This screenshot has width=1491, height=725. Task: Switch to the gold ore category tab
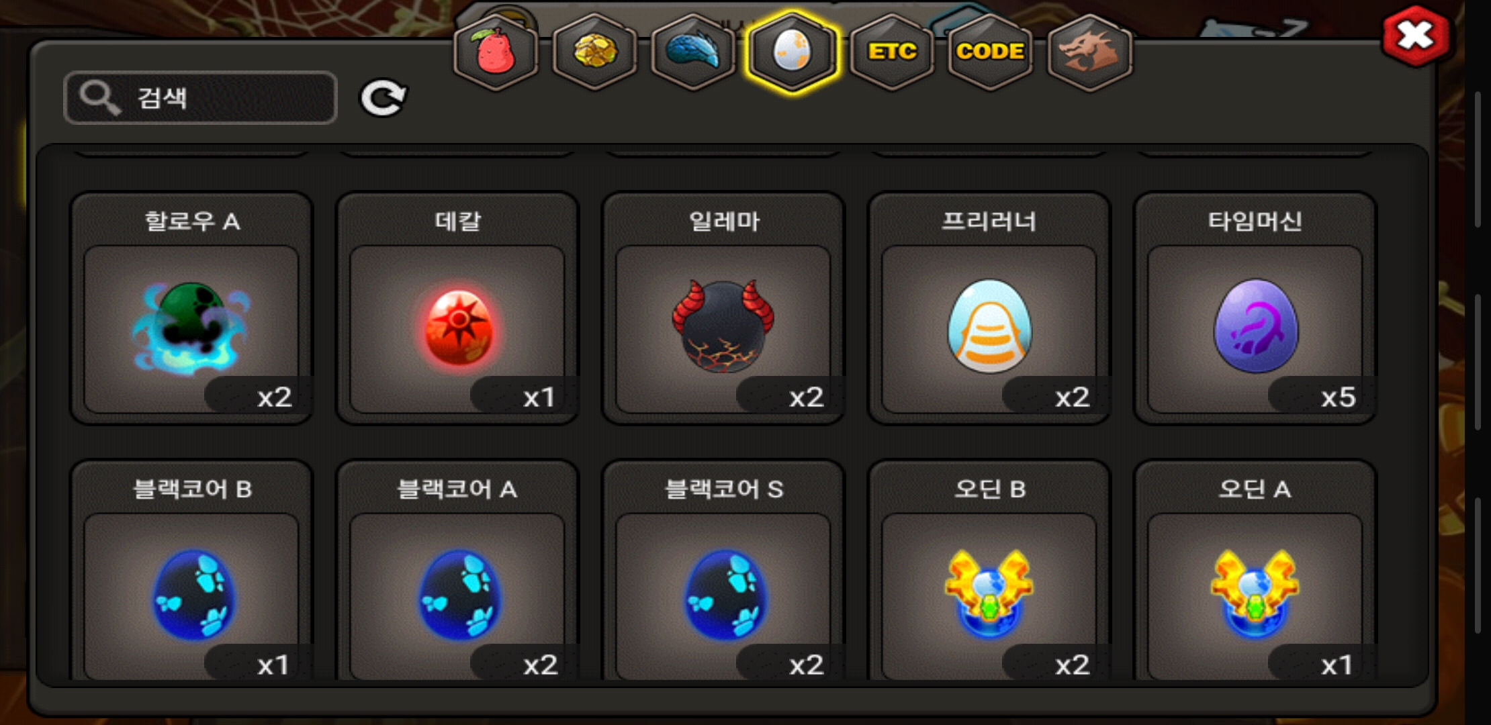tap(594, 52)
